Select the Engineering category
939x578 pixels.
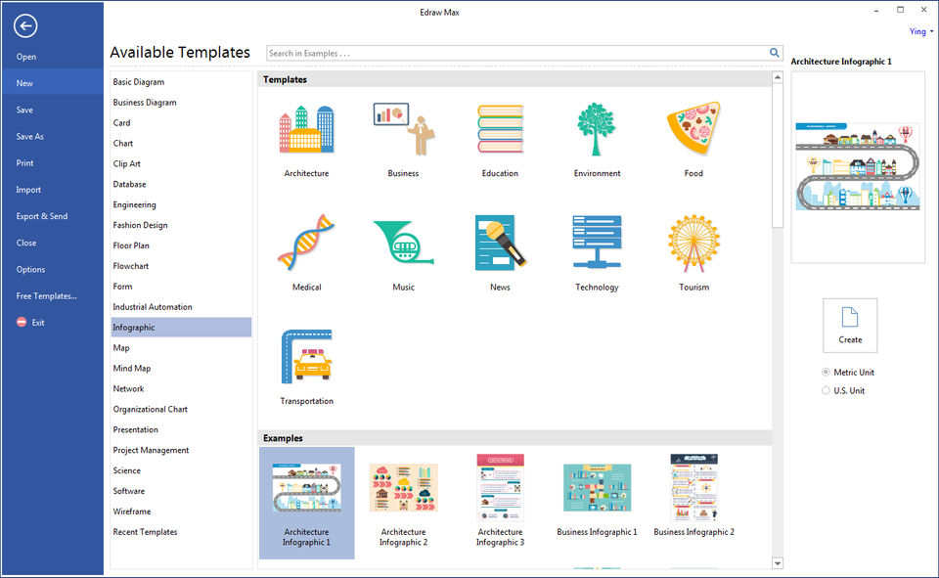pos(135,204)
